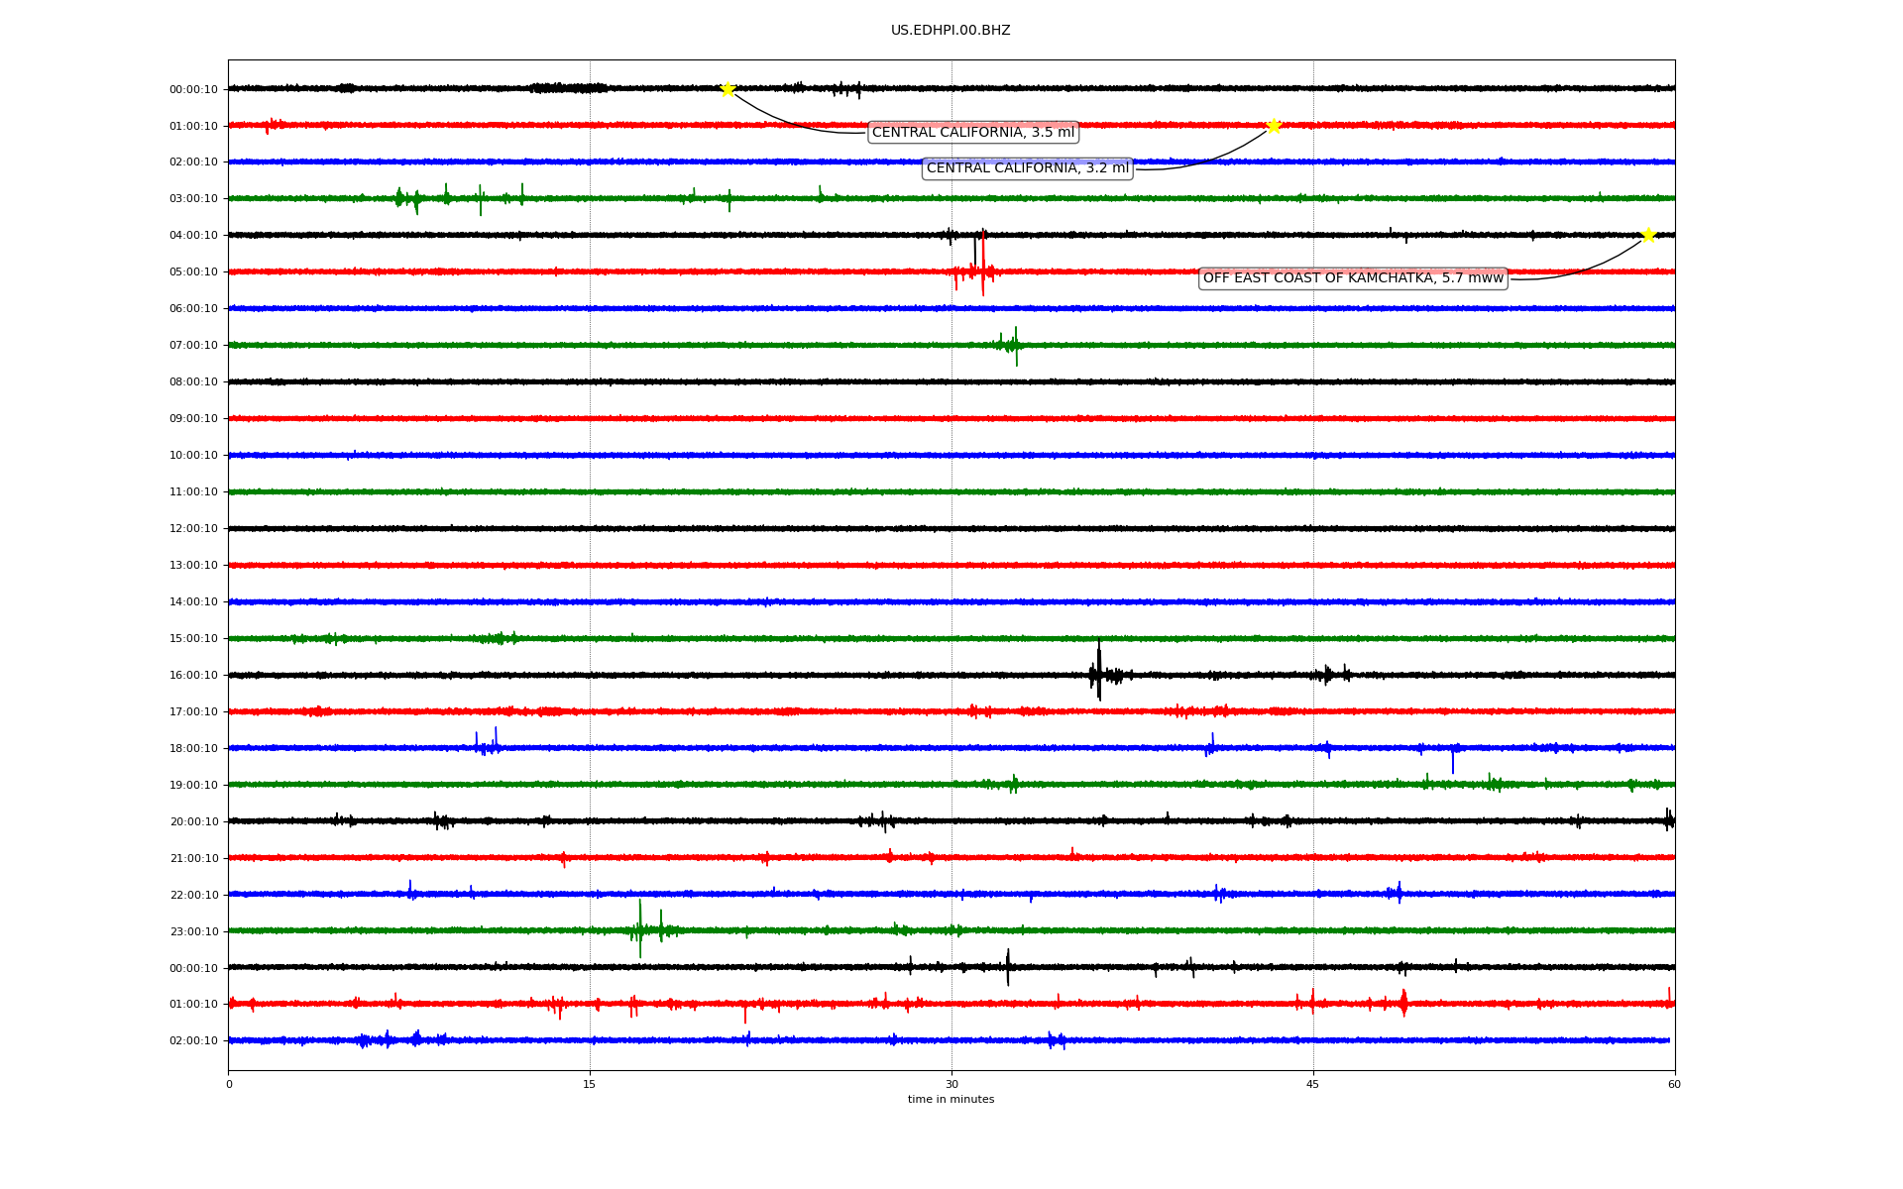Click the green spike on 23:00:10 trace
This screenshot has height=1189, width=1903.
(x=640, y=928)
